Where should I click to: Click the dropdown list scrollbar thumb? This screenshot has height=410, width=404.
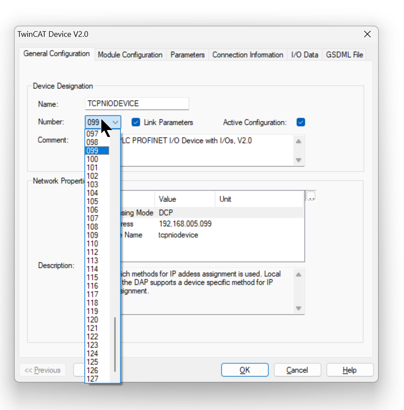(x=115, y=345)
